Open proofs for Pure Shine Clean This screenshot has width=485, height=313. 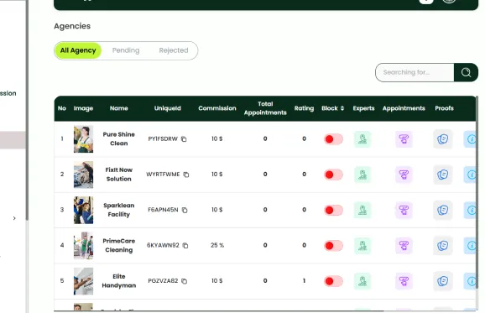coord(443,139)
